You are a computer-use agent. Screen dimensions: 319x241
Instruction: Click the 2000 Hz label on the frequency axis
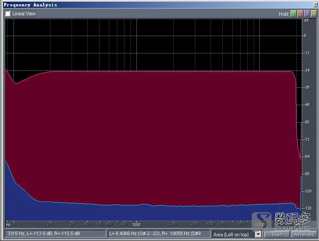(173, 224)
